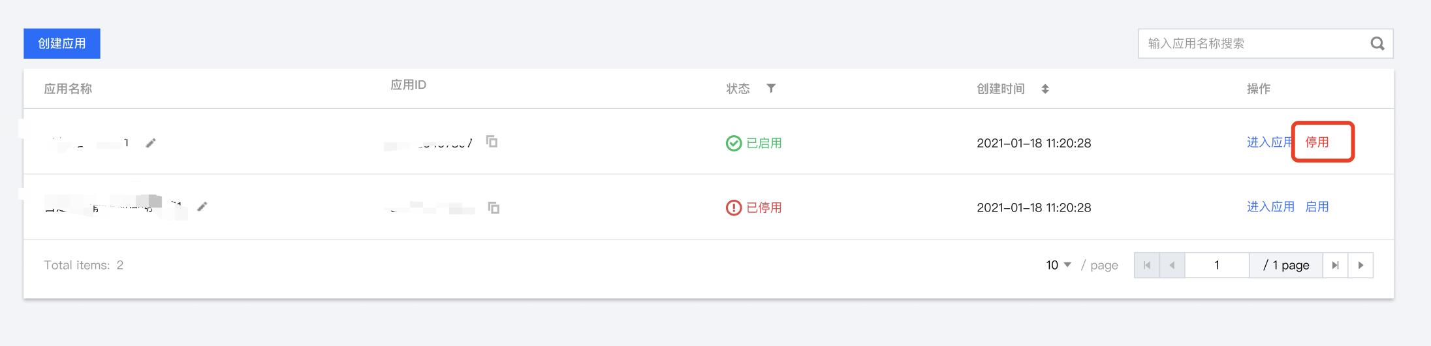Viewport: 1431px width, 346px height.
Task: Go to the next page
Action: (1360, 265)
